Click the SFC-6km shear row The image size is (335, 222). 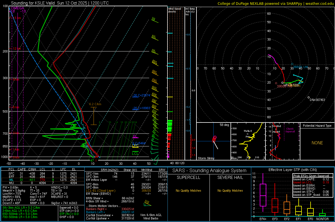pyautogui.click(x=127, y=184)
